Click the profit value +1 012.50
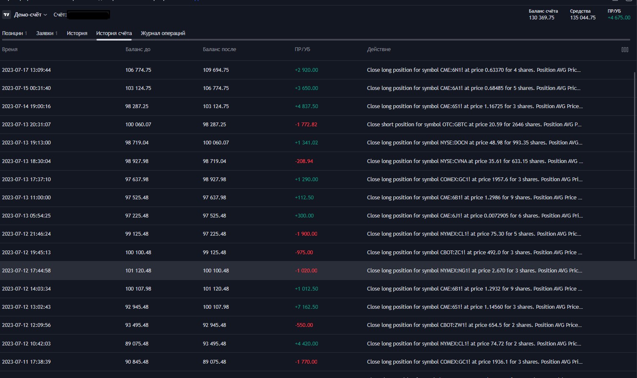 [306, 289]
